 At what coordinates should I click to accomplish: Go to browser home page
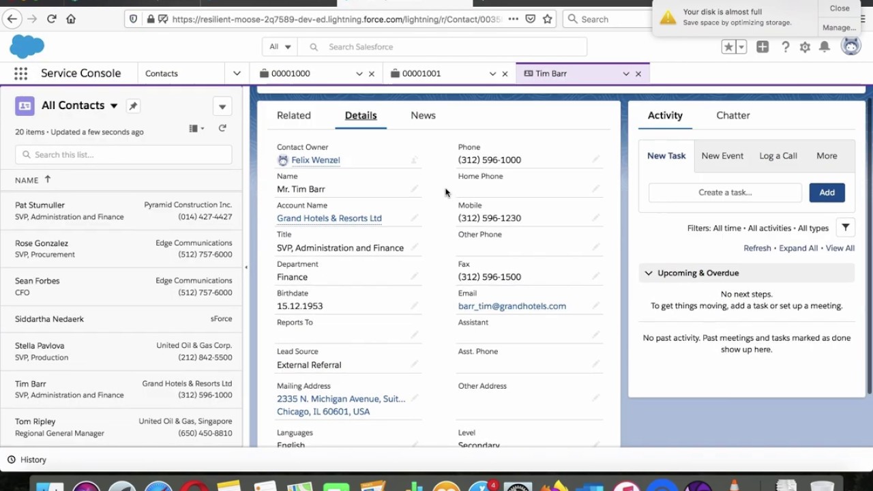[71, 19]
